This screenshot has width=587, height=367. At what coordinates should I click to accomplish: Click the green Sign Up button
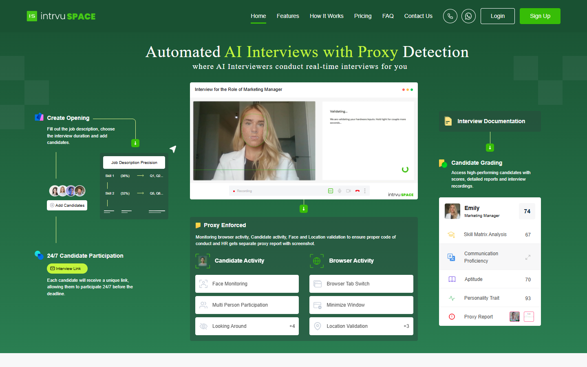[x=540, y=16]
